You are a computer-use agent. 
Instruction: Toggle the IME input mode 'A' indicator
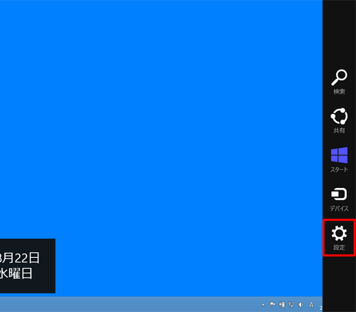coord(311,304)
